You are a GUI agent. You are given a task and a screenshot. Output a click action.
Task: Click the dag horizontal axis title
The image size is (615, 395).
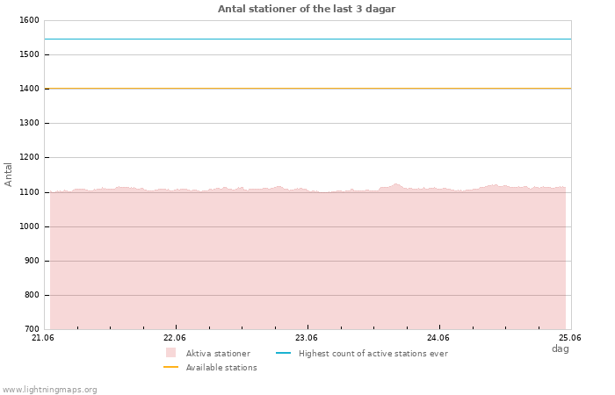561,348
